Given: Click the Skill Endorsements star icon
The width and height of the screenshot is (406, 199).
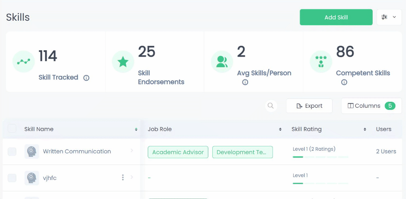Looking at the screenshot, I should [123, 62].
